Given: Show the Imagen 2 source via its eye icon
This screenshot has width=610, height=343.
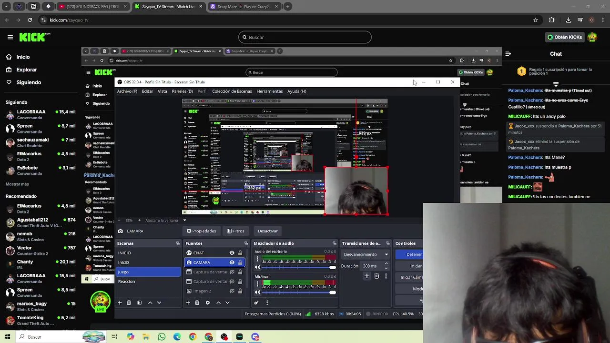Looking at the screenshot, I should pos(232,291).
